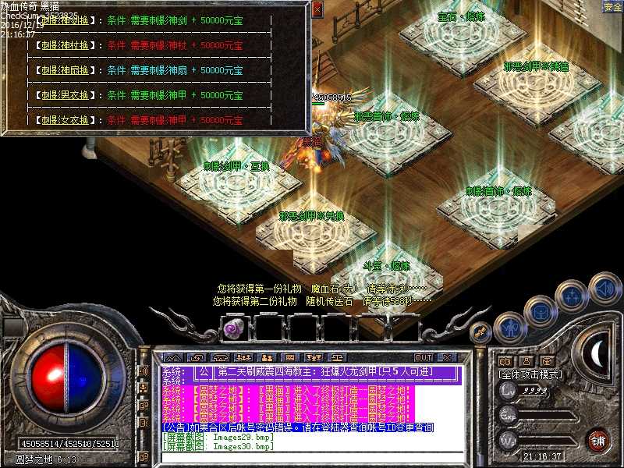The height and width of the screenshot is (468, 624).
Task: Click the Lv level value 9999
Action: (535, 391)
